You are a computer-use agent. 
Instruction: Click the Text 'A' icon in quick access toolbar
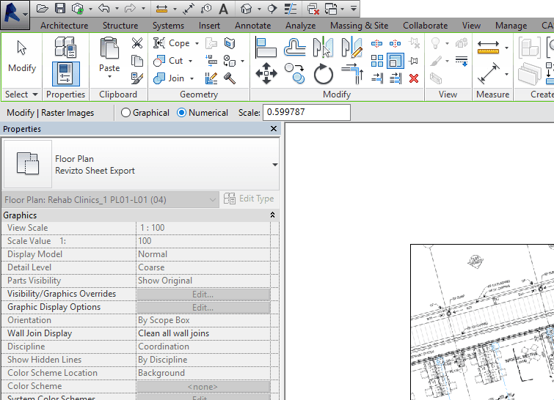223,9
